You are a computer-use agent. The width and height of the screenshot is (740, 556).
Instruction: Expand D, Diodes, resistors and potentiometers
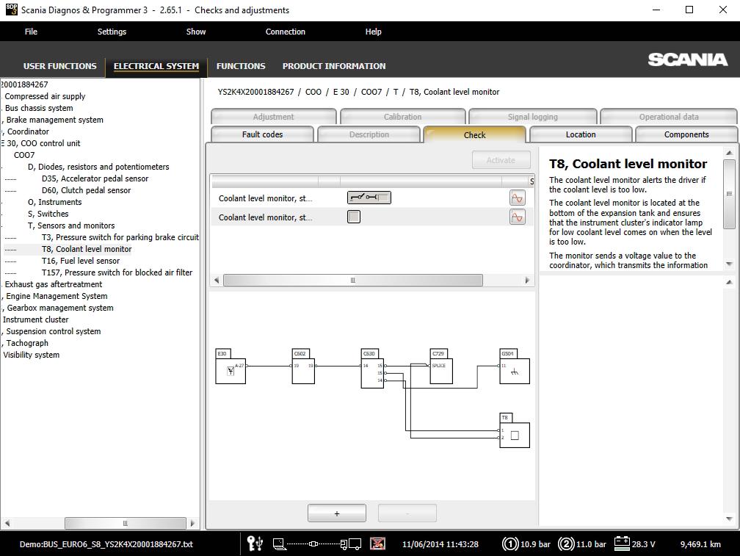tap(98, 167)
